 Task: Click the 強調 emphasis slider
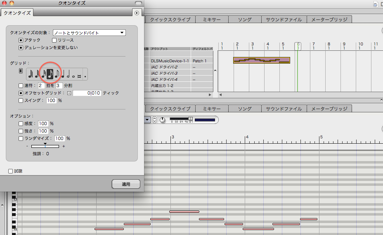[45, 146]
